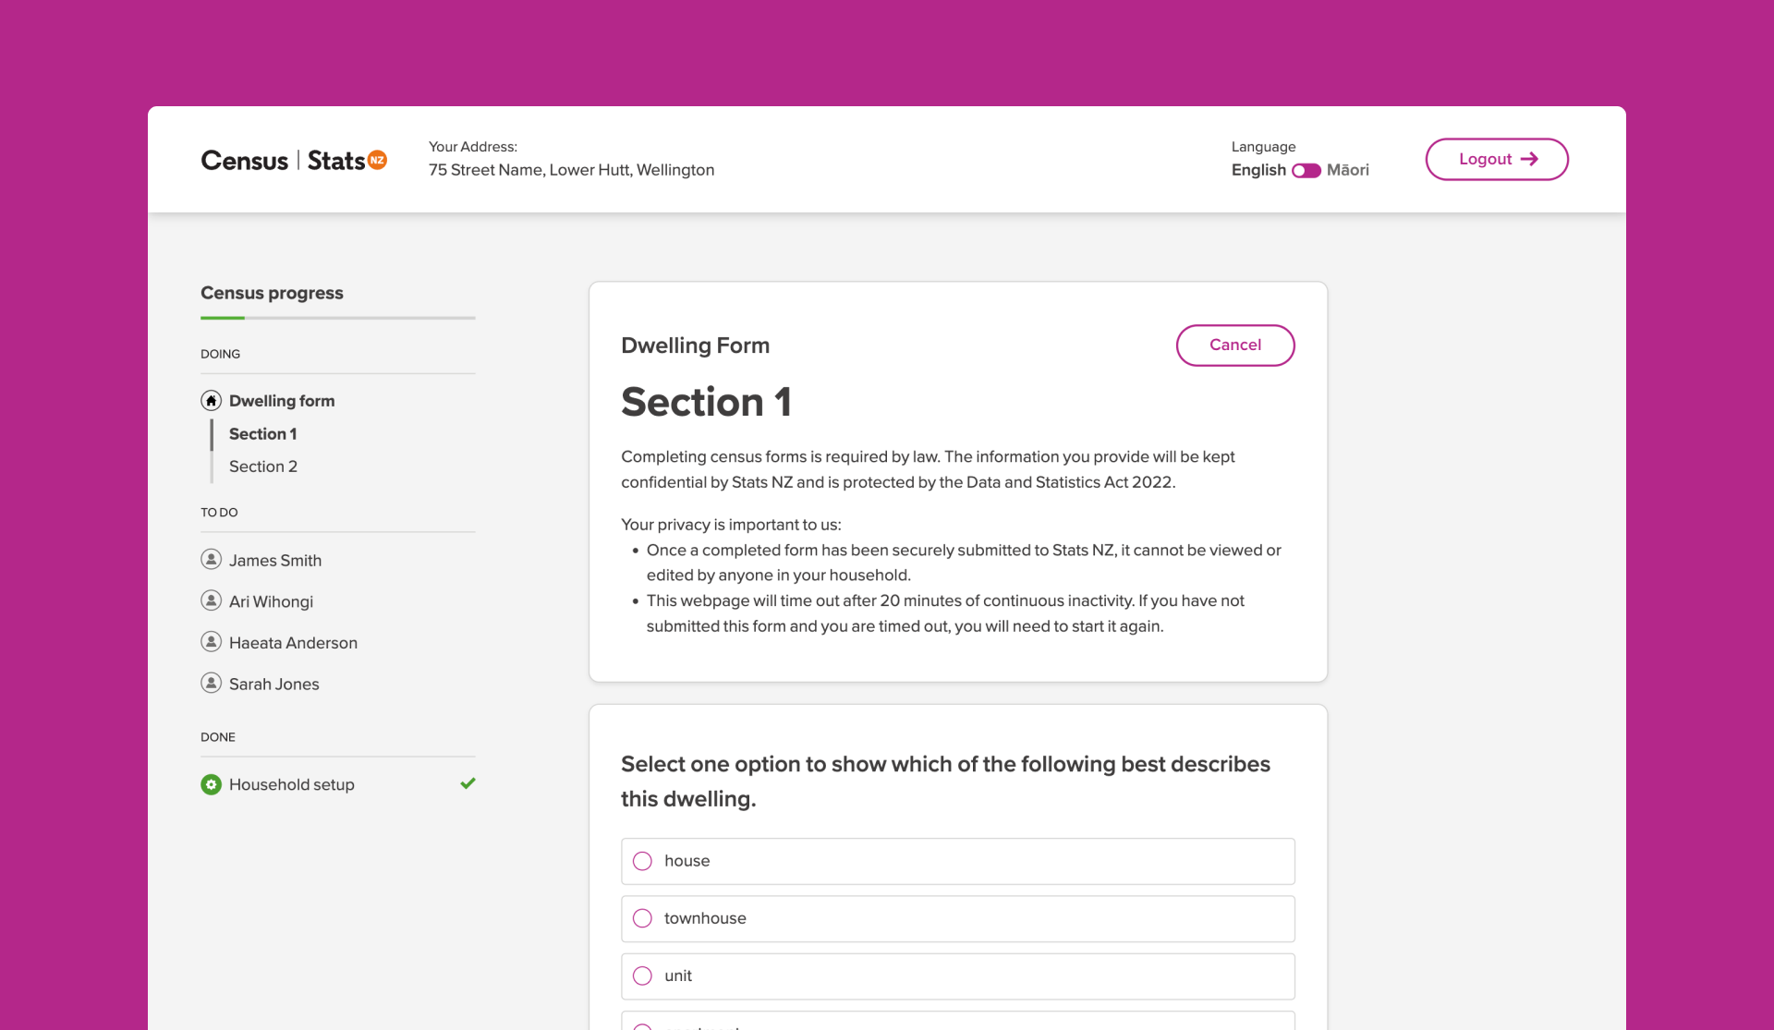Click Haeata Anderson's person icon
1774x1030 pixels.
pyautogui.click(x=211, y=641)
